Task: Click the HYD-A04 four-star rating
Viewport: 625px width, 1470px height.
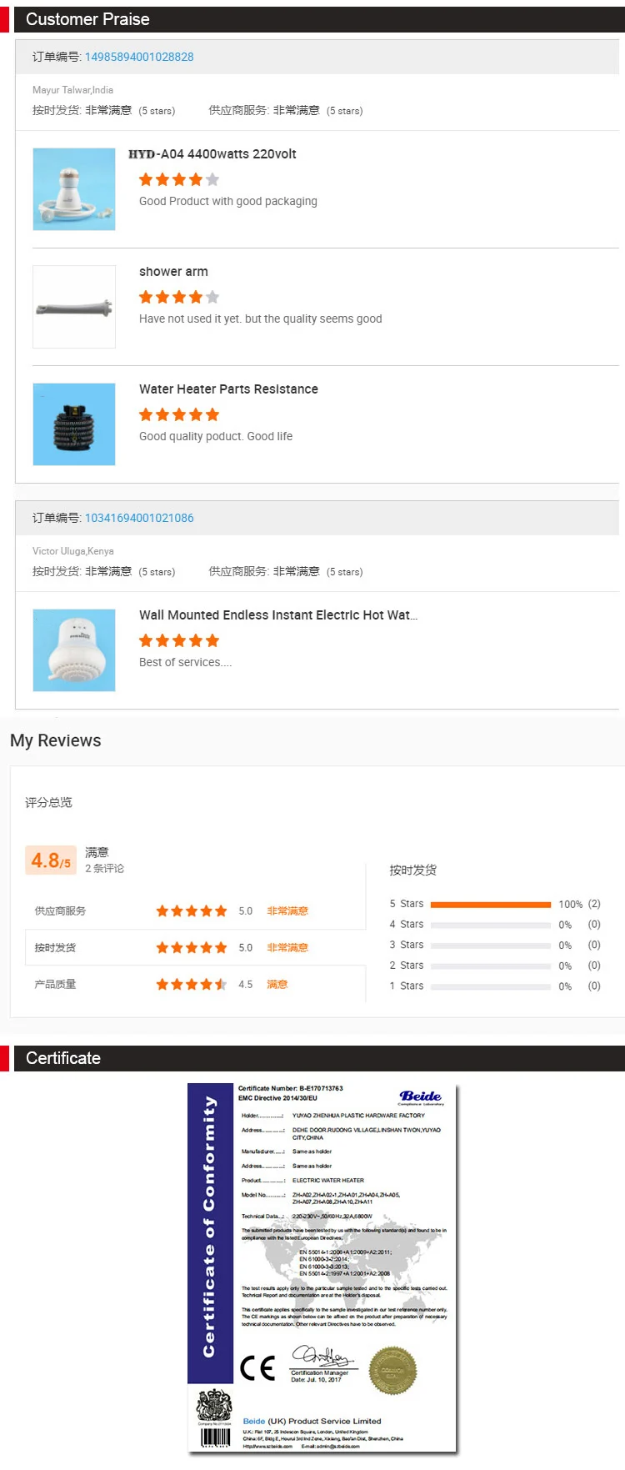Action: point(179,179)
